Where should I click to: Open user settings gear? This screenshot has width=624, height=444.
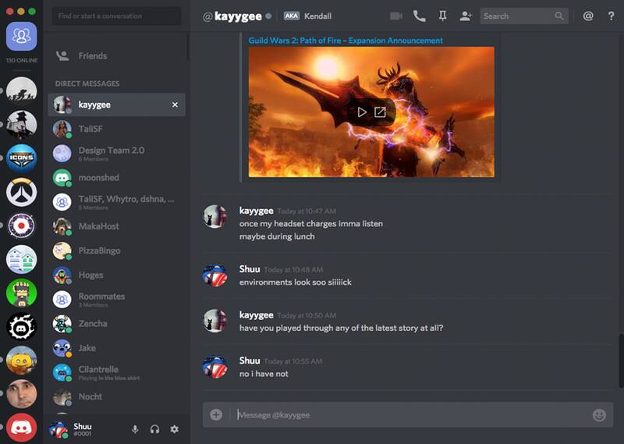pyautogui.click(x=174, y=429)
